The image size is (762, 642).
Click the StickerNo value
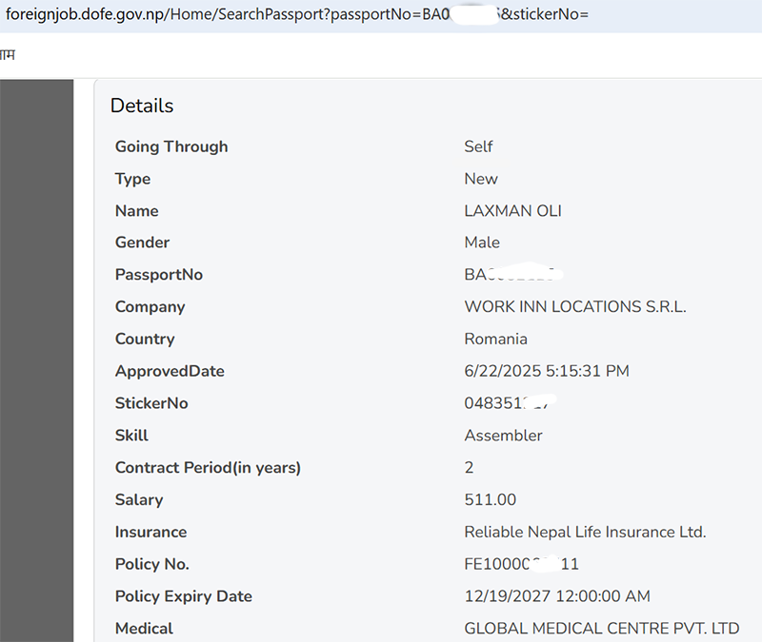(x=510, y=402)
